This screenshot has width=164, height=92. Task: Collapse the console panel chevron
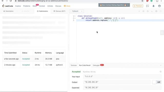(161, 65)
